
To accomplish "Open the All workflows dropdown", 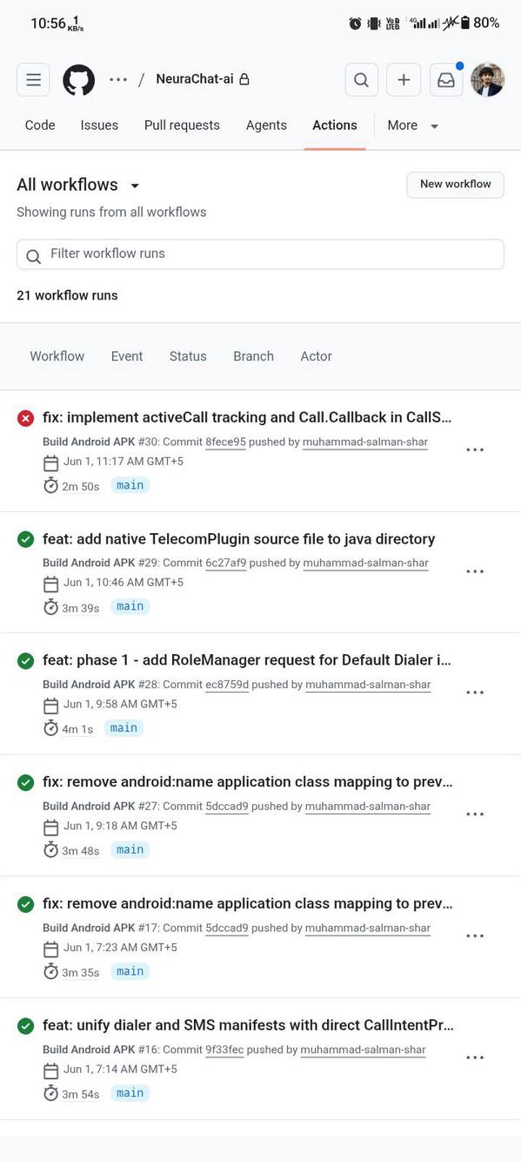I will tap(78, 185).
